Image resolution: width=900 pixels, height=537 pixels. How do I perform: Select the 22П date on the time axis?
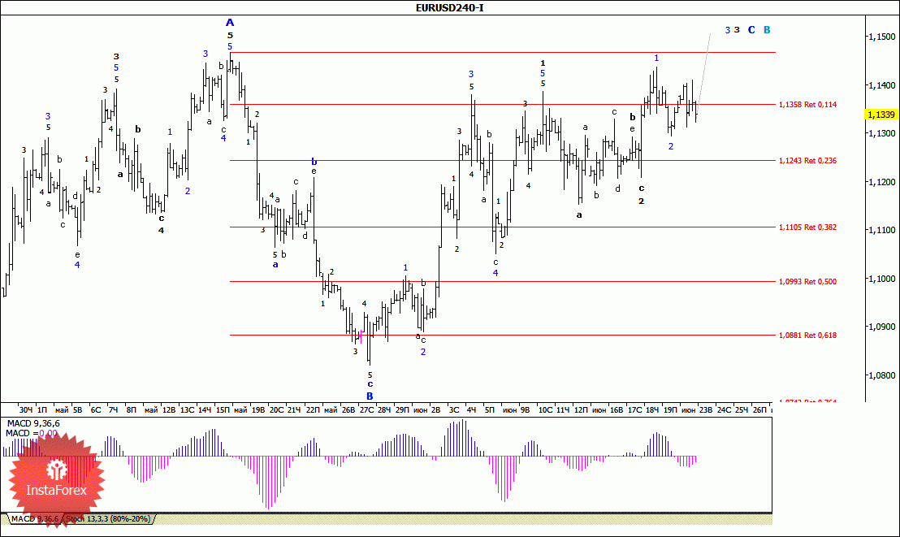point(313,410)
